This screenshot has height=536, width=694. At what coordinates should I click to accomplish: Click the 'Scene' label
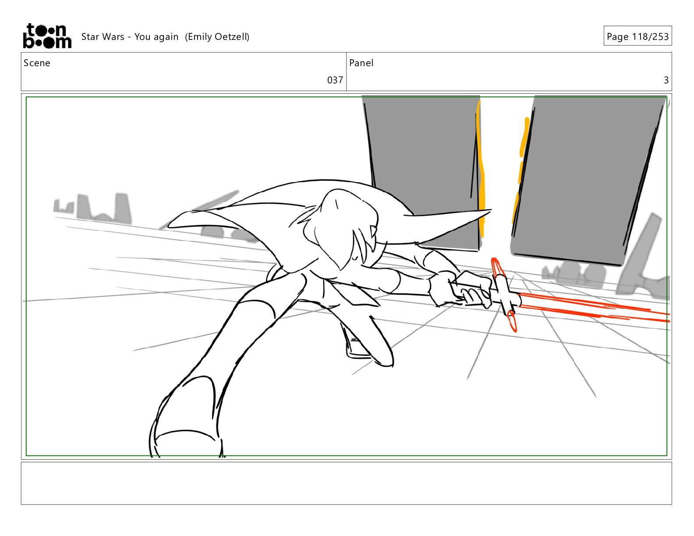point(37,63)
